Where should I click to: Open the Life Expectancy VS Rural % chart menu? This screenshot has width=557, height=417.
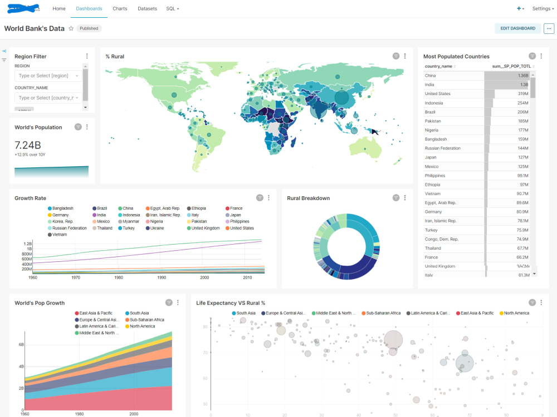pos(541,303)
